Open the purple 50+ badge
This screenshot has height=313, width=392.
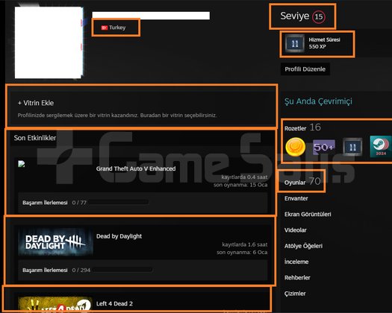[324, 148]
